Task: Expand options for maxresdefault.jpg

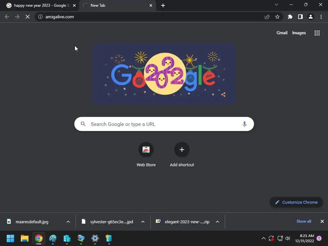Action: [x=68, y=222]
